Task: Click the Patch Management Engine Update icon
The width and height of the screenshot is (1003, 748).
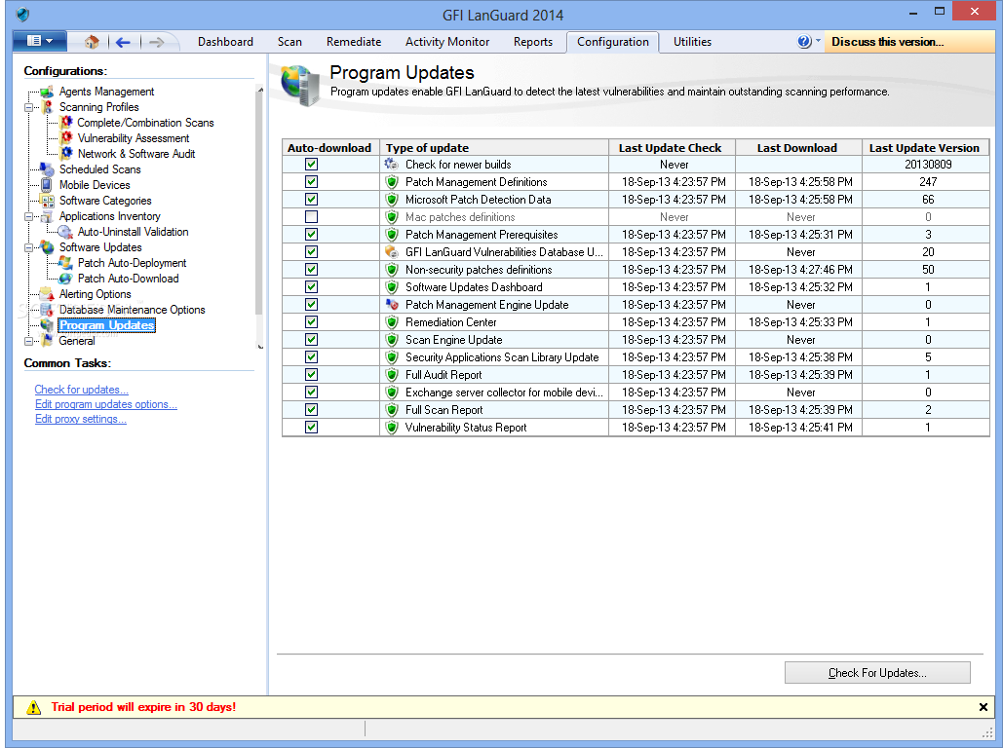Action: [x=392, y=304]
